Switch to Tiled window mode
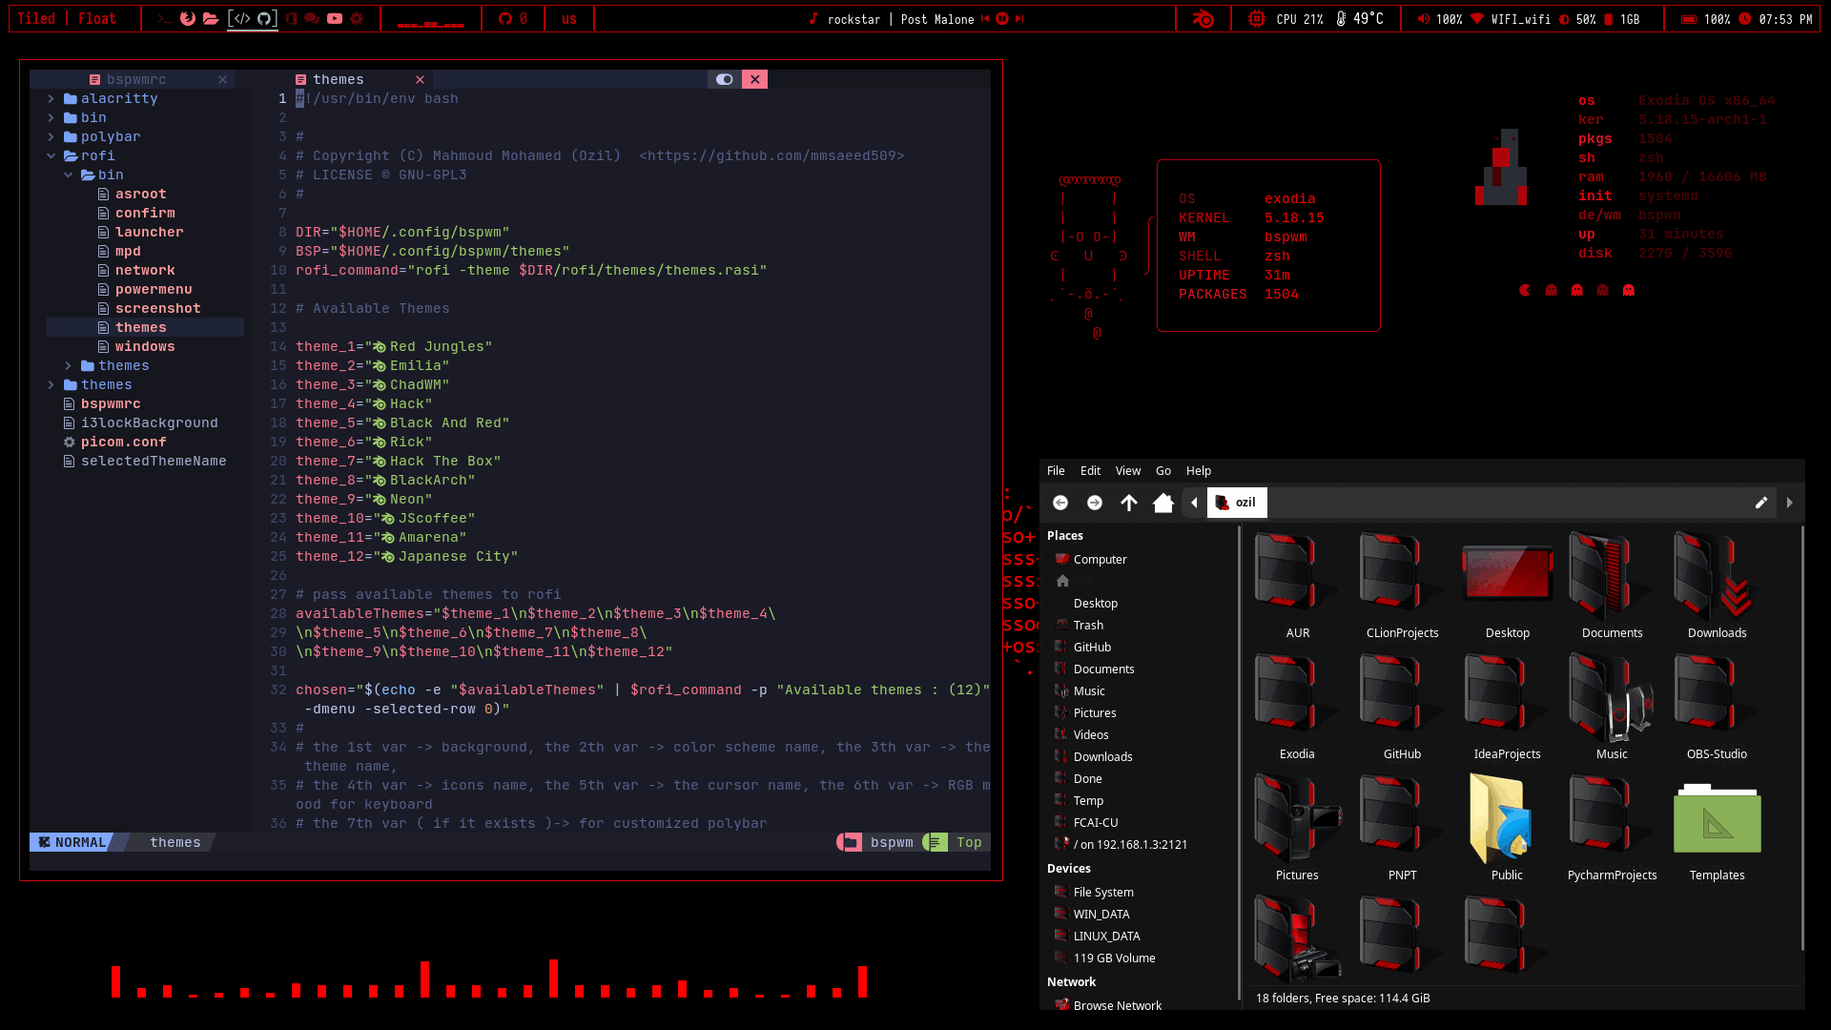 36,19
